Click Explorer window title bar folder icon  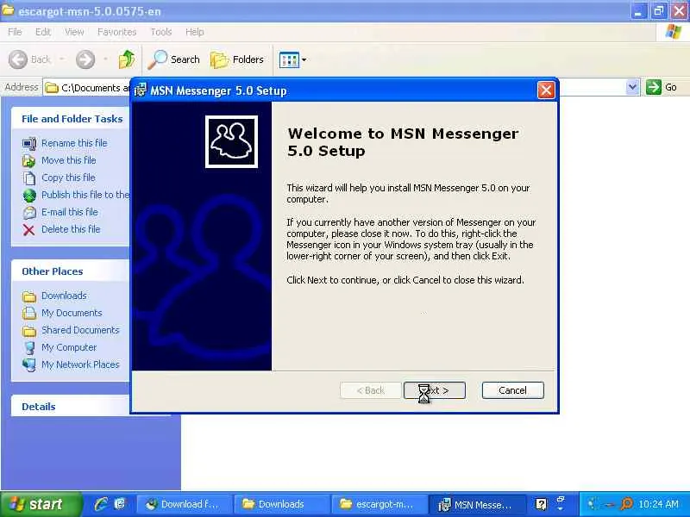pos(8,10)
